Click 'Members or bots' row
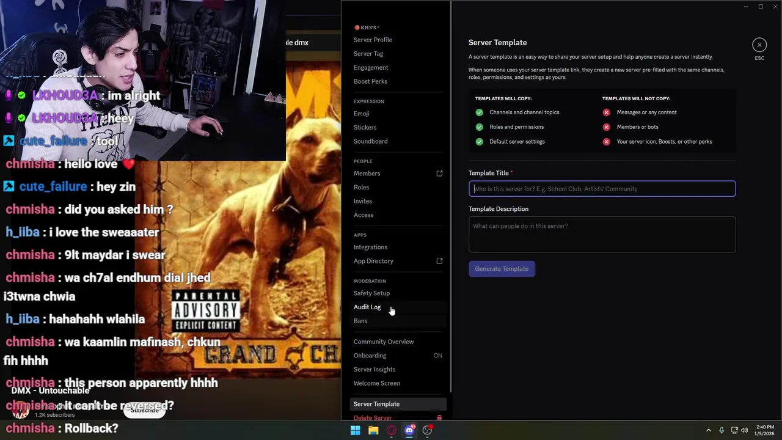Viewport: 782px width, 440px height. (x=630, y=127)
